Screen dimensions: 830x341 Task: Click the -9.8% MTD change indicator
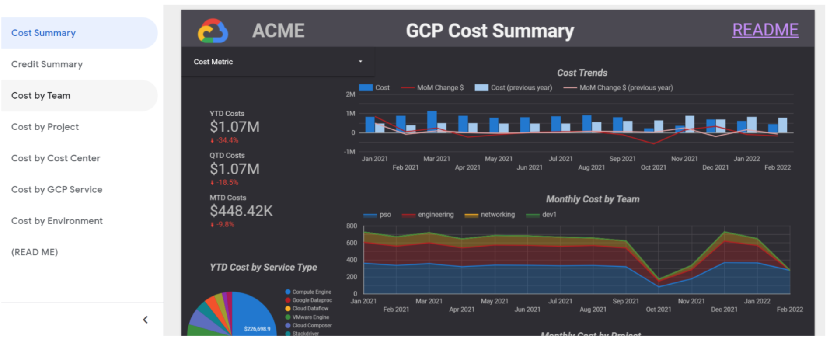tap(222, 225)
